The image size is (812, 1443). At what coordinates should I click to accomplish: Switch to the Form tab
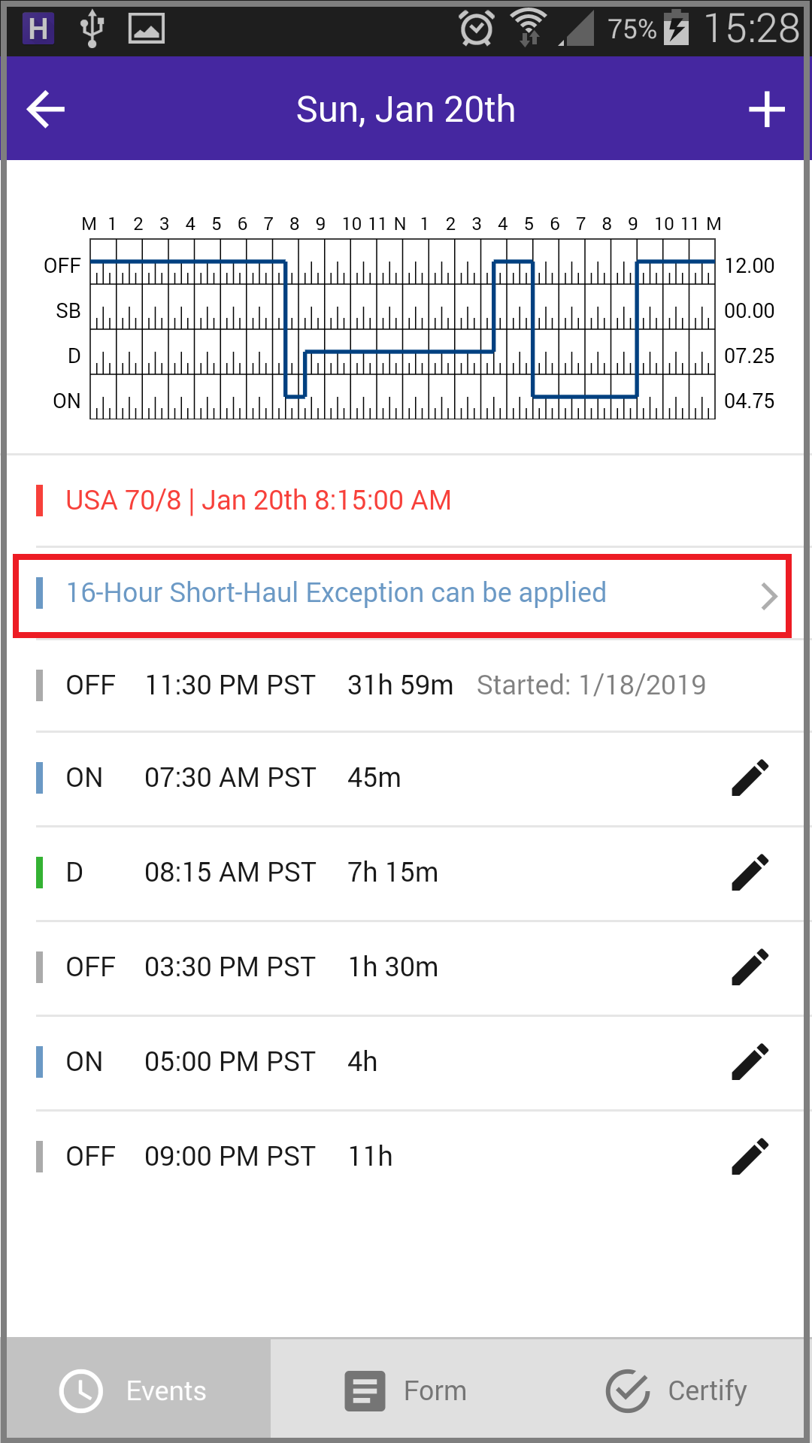pos(406,1390)
